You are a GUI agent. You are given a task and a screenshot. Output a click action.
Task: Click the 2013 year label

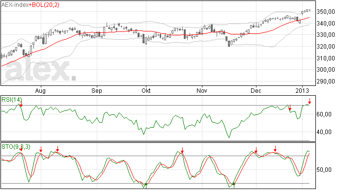coord(302,90)
